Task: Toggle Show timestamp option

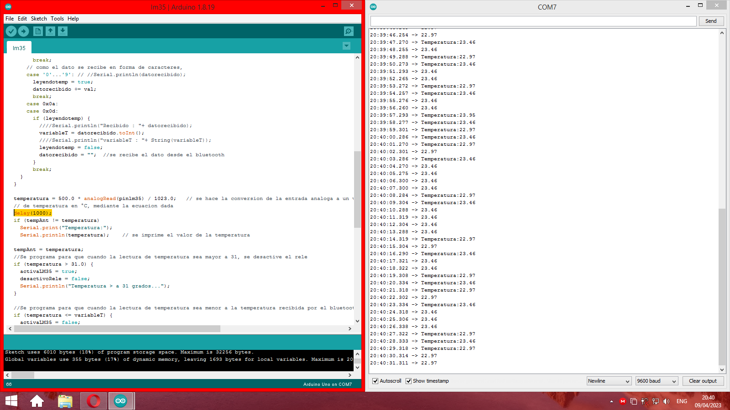Action: (x=408, y=381)
